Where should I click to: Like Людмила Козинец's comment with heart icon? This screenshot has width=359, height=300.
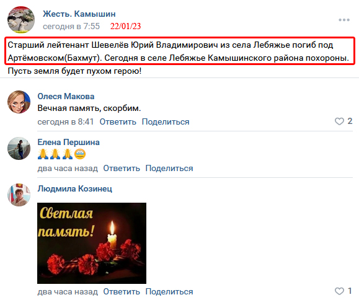coord(339,291)
